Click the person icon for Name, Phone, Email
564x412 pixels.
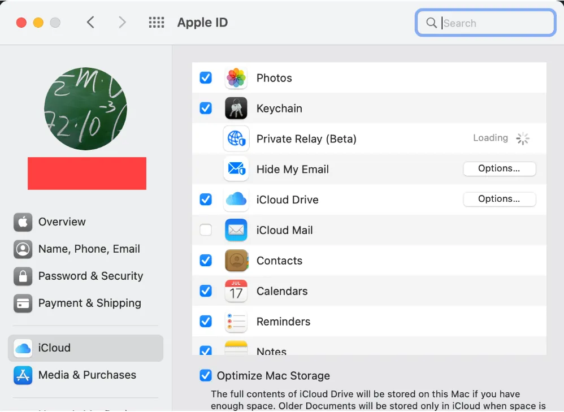(23, 249)
